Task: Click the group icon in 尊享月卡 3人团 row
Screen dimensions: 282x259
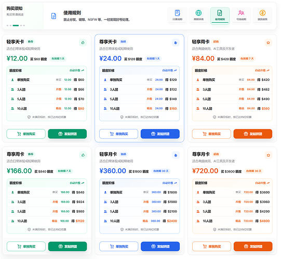Action: 198,202
